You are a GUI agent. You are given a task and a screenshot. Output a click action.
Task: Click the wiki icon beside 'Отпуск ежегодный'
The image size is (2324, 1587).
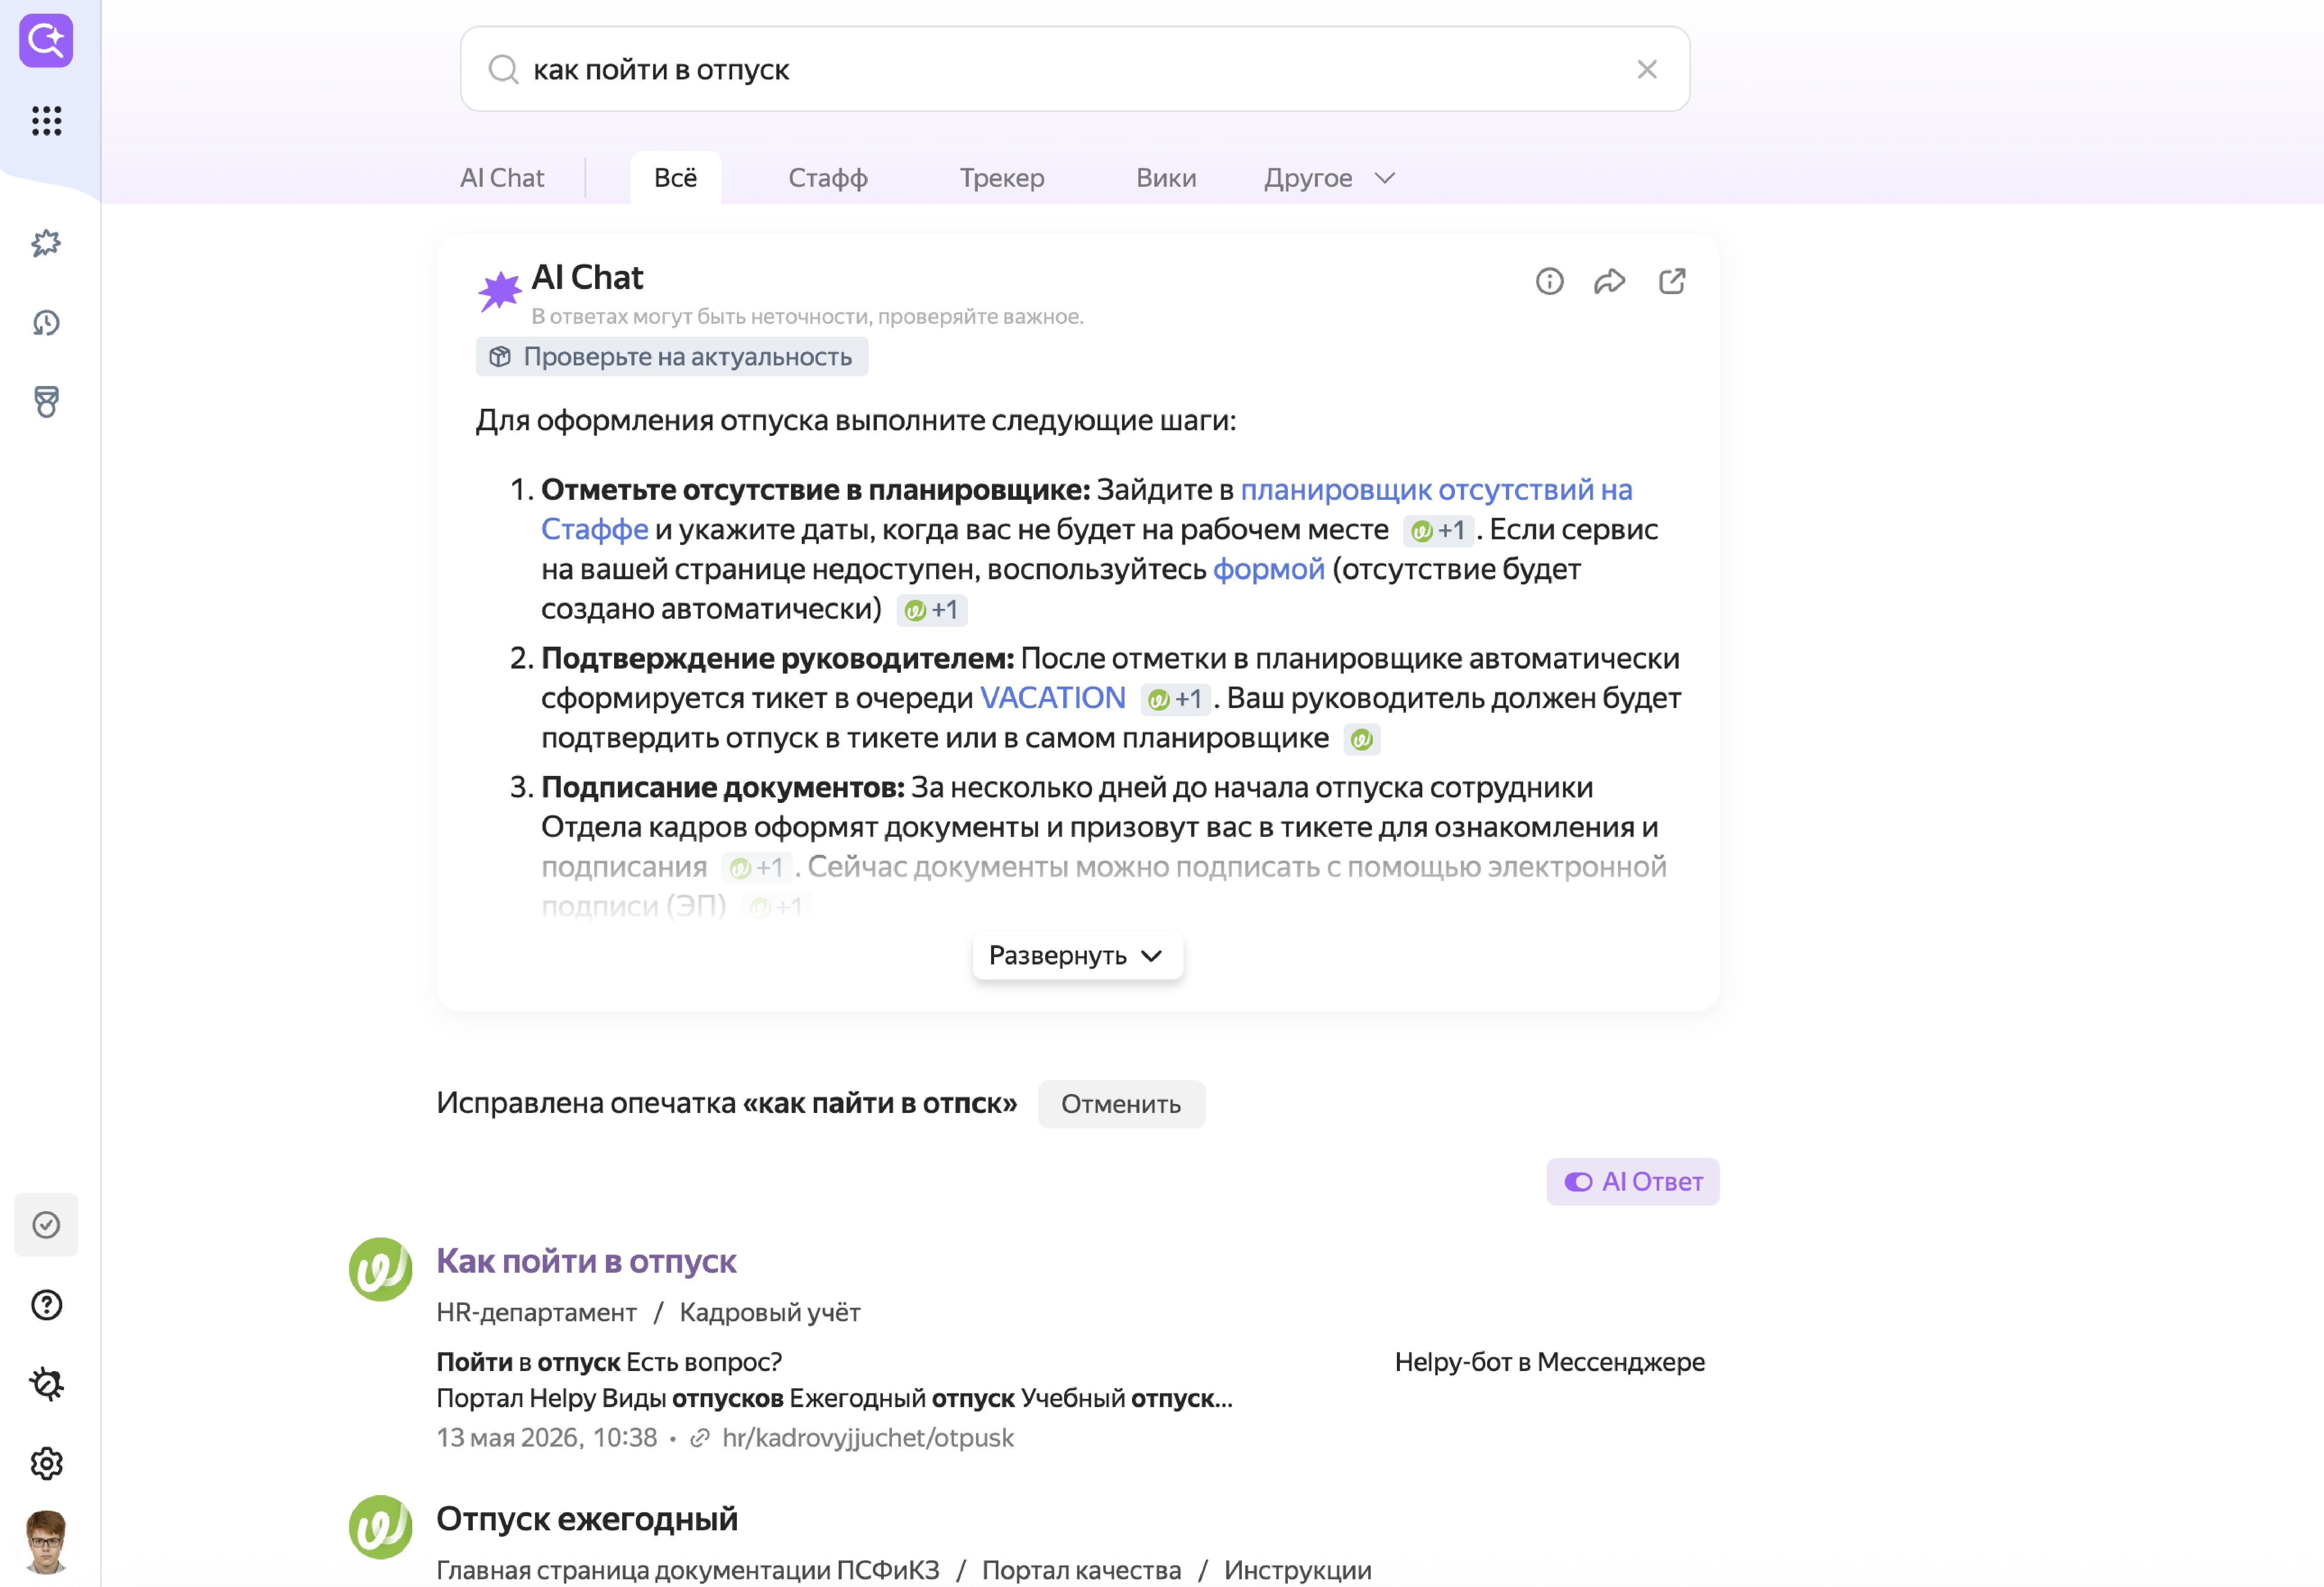380,1526
